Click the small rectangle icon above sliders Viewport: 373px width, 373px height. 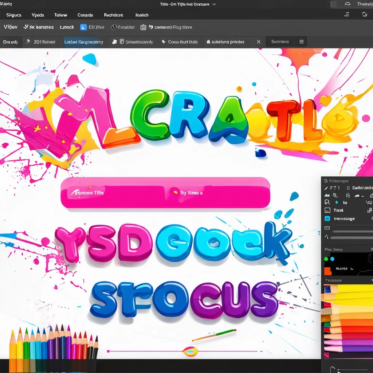tap(327, 228)
